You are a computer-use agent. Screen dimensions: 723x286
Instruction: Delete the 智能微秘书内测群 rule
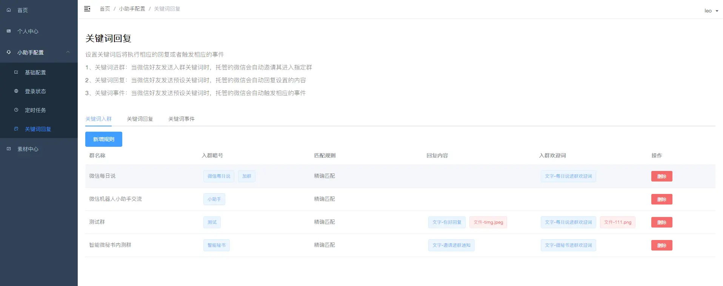pyautogui.click(x=661, y=245)
